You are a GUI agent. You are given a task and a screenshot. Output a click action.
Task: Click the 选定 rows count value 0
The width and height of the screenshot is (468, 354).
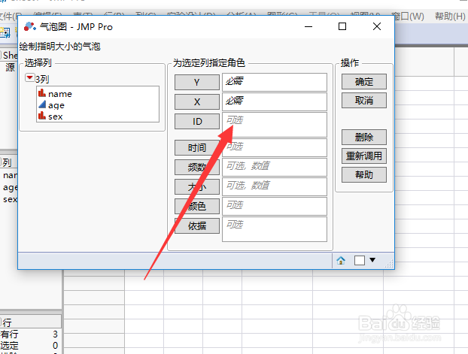(x=55, y=346)
